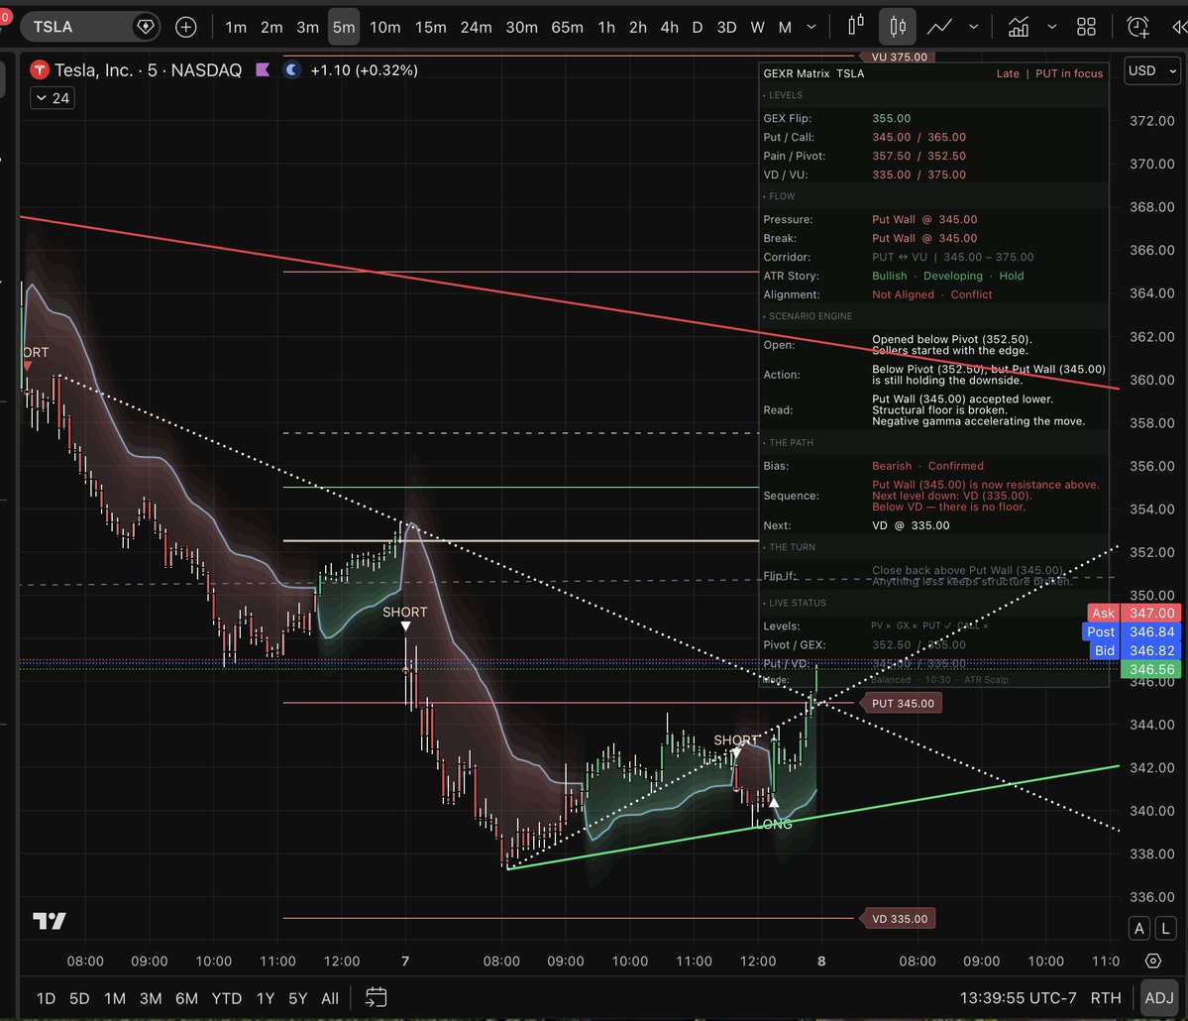Click the Bid 346.82 price label
Image resolution: width=1188 pixels, height=1021 pixels.
1134,650
